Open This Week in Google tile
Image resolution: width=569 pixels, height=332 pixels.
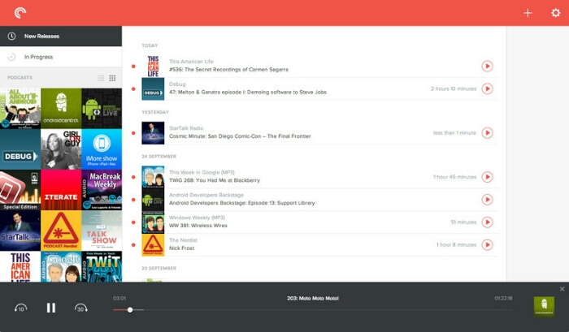61,266
